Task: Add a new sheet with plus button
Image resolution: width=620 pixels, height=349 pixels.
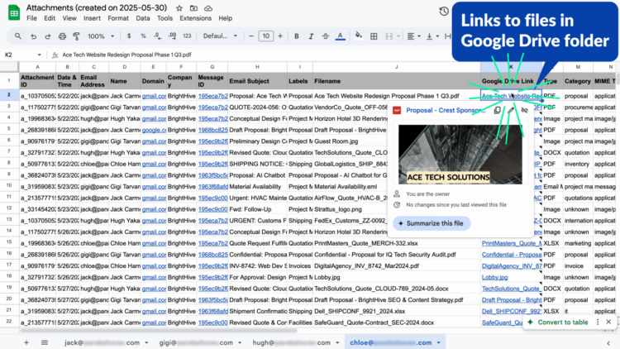Action: [26, 342]
